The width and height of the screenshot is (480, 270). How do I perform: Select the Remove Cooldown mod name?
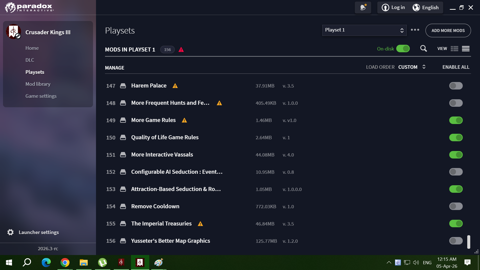[155, 206]
